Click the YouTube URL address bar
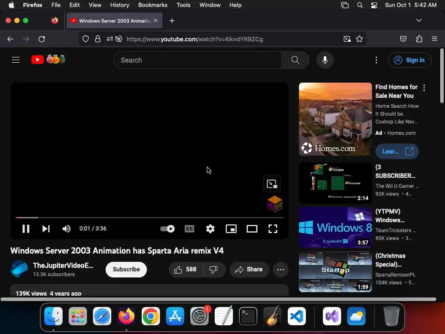 [195, 39]
